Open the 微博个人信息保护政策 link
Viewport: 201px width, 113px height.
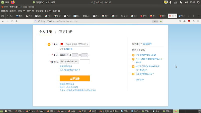pos(69,87)
